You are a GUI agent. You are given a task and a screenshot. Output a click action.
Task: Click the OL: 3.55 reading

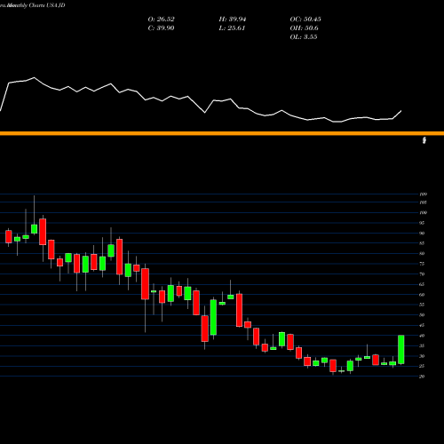coord(304,37)
